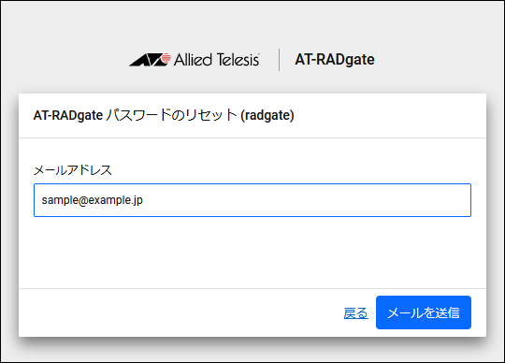Click the gray background below the dialog
This screenshot has height=363, width=505.
[252, 351]
